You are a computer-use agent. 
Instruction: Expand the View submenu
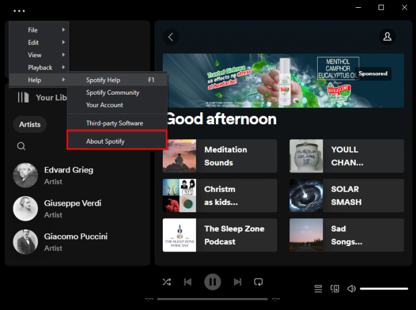(39, 55)
